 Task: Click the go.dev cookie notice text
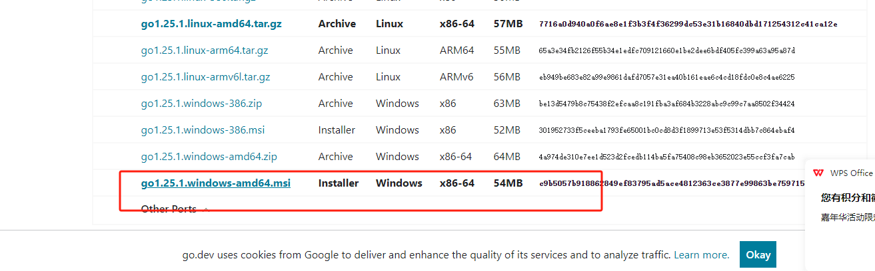[x=427, y=255]
